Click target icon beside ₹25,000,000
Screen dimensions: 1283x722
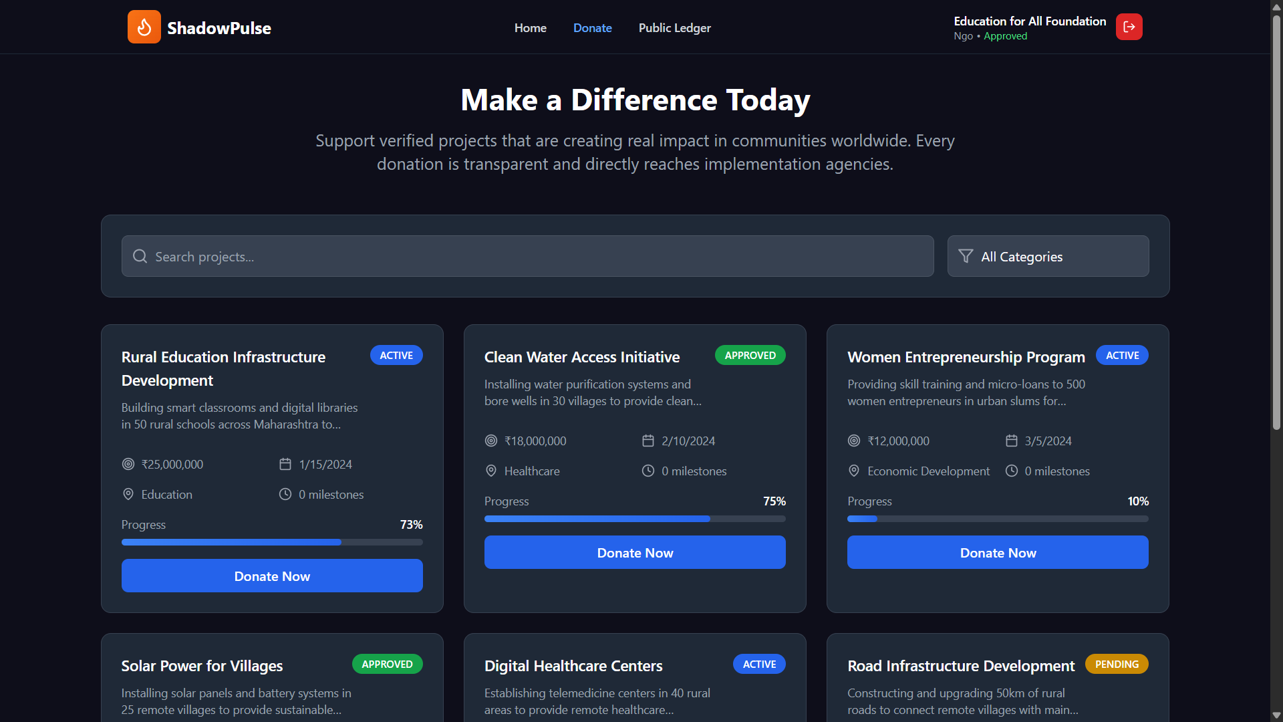pos(128,465)
